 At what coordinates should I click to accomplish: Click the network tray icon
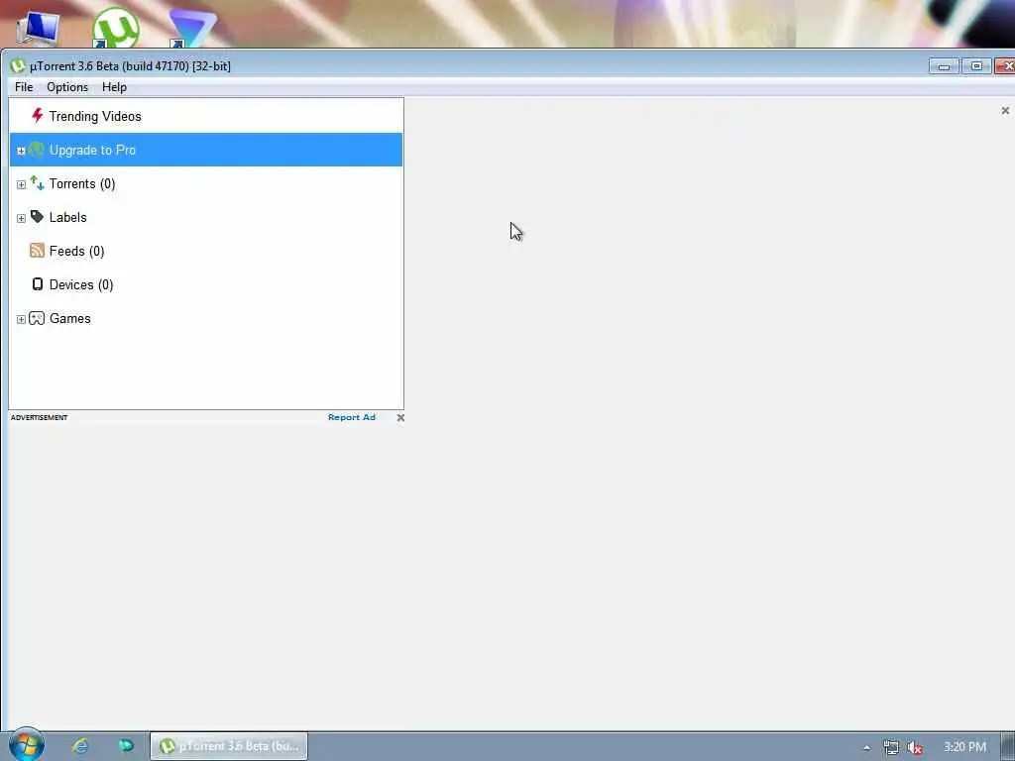point(891,747)
